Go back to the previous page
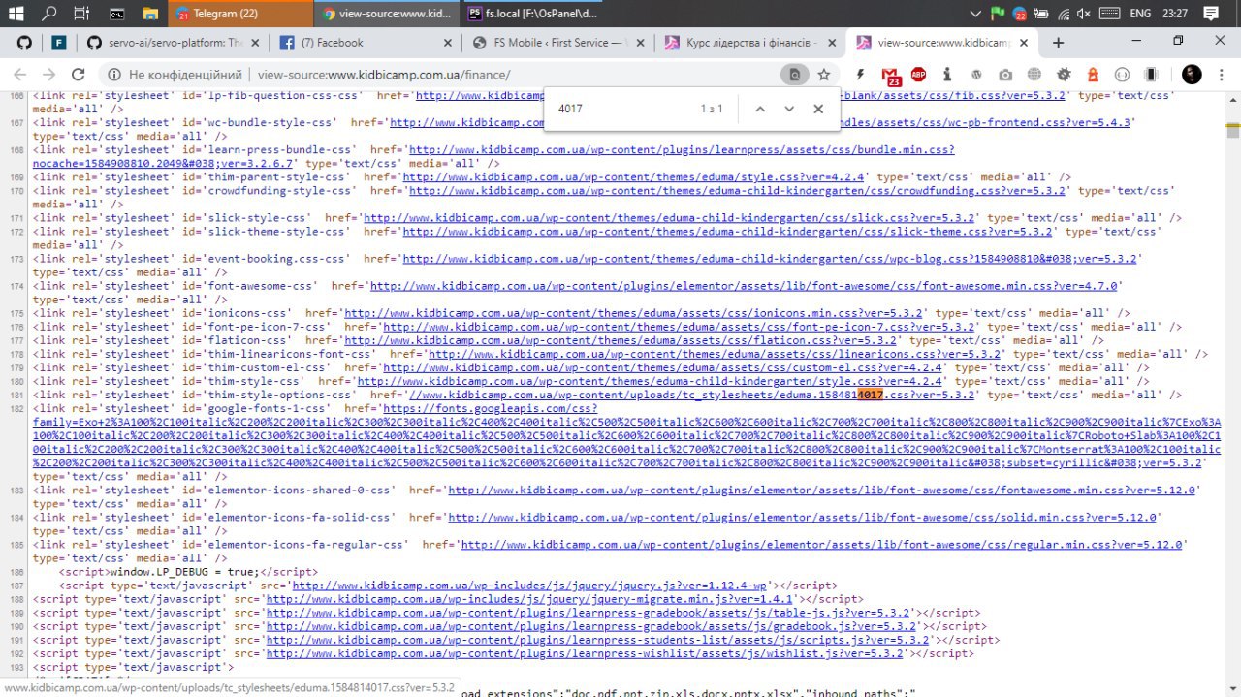1241x697 pixels. [20, 75]
